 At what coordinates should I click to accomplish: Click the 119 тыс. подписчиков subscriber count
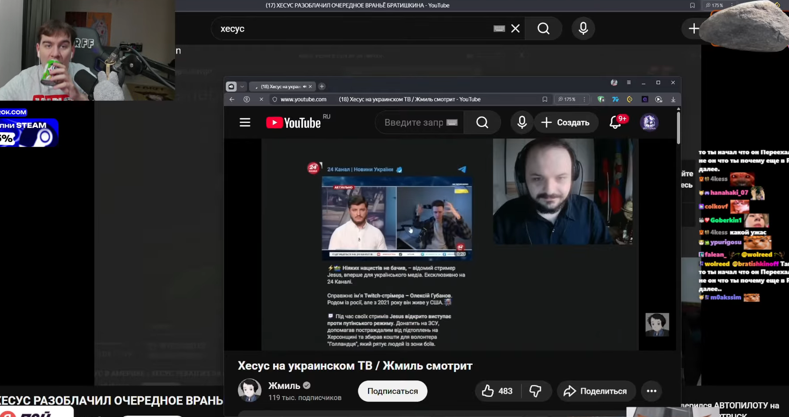coord(305,397)
